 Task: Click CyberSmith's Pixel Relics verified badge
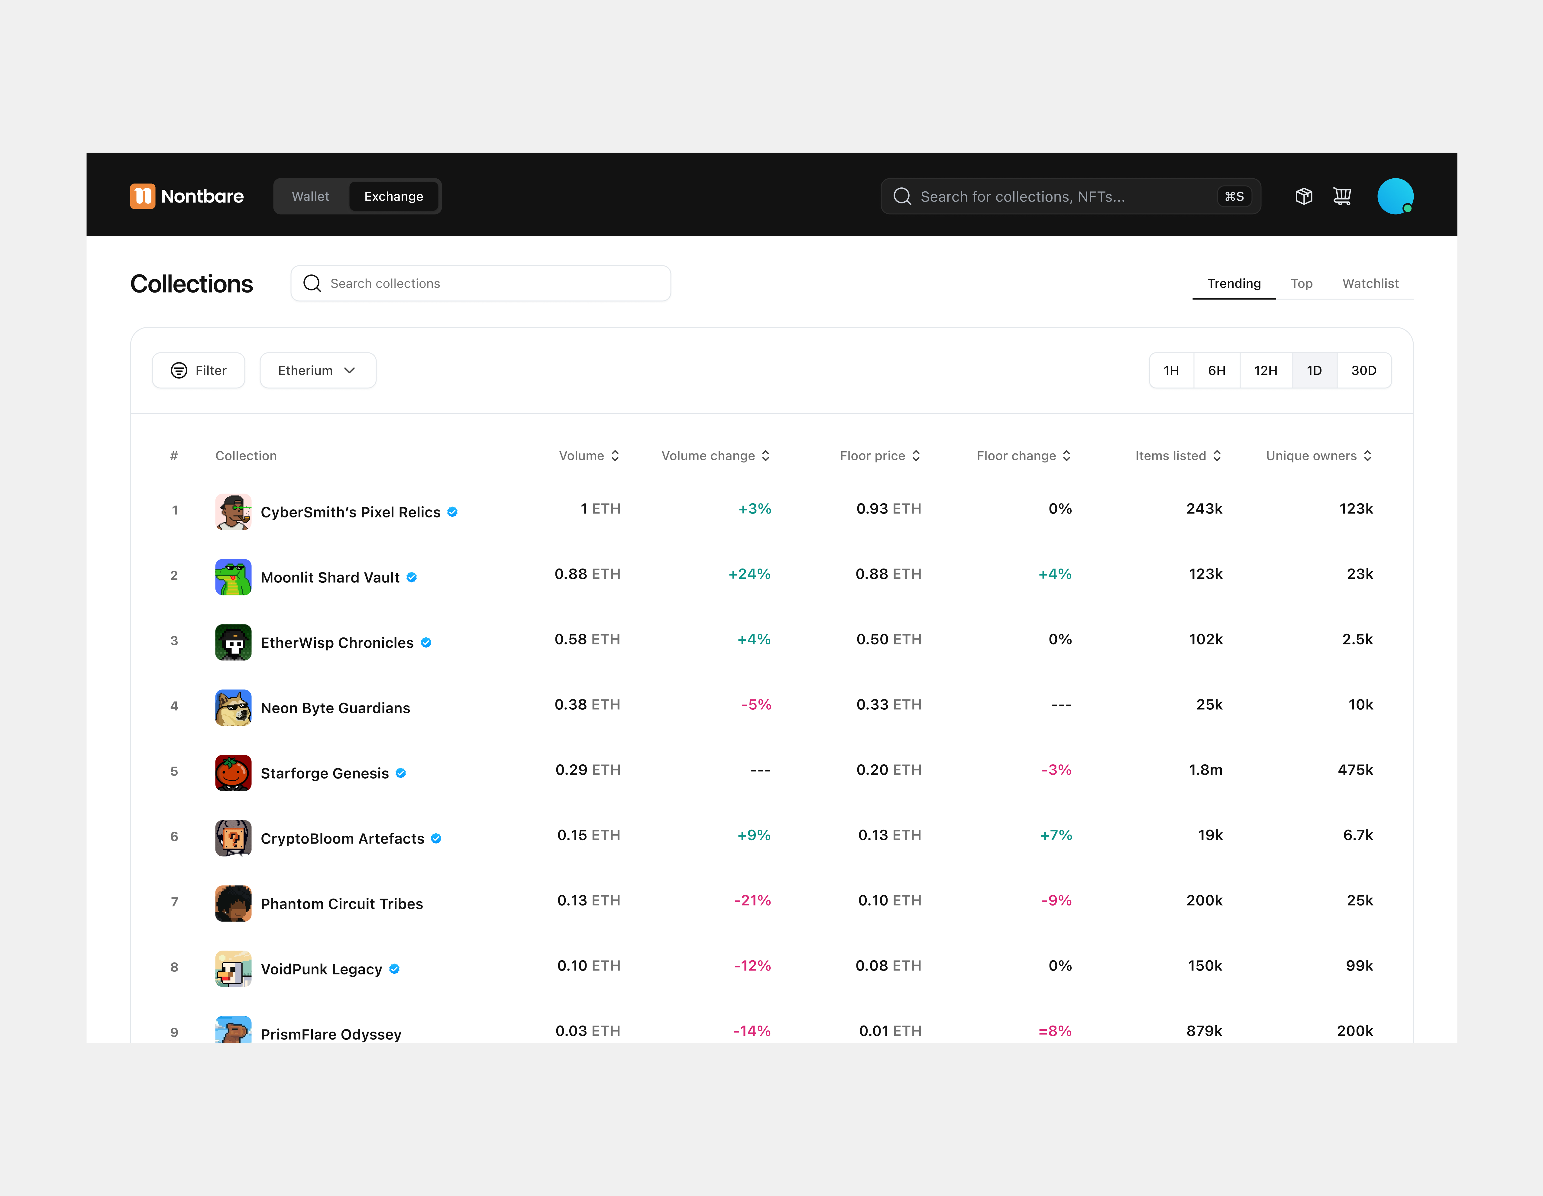click(x=452, y=512)
